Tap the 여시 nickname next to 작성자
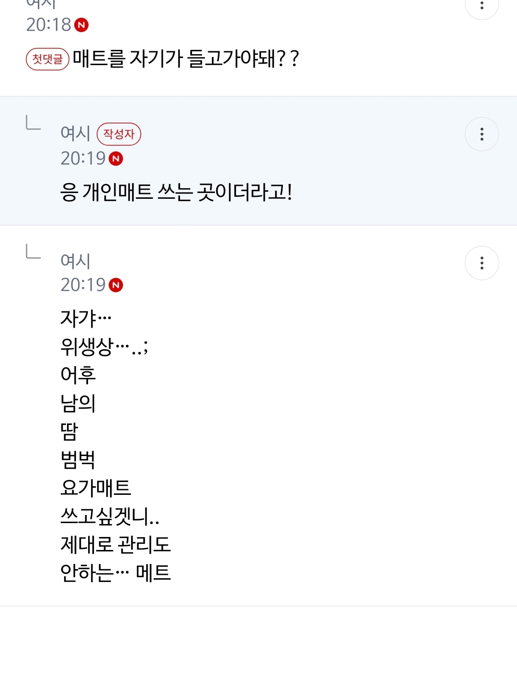Screen dimensions: 517x698 [75, 133]
